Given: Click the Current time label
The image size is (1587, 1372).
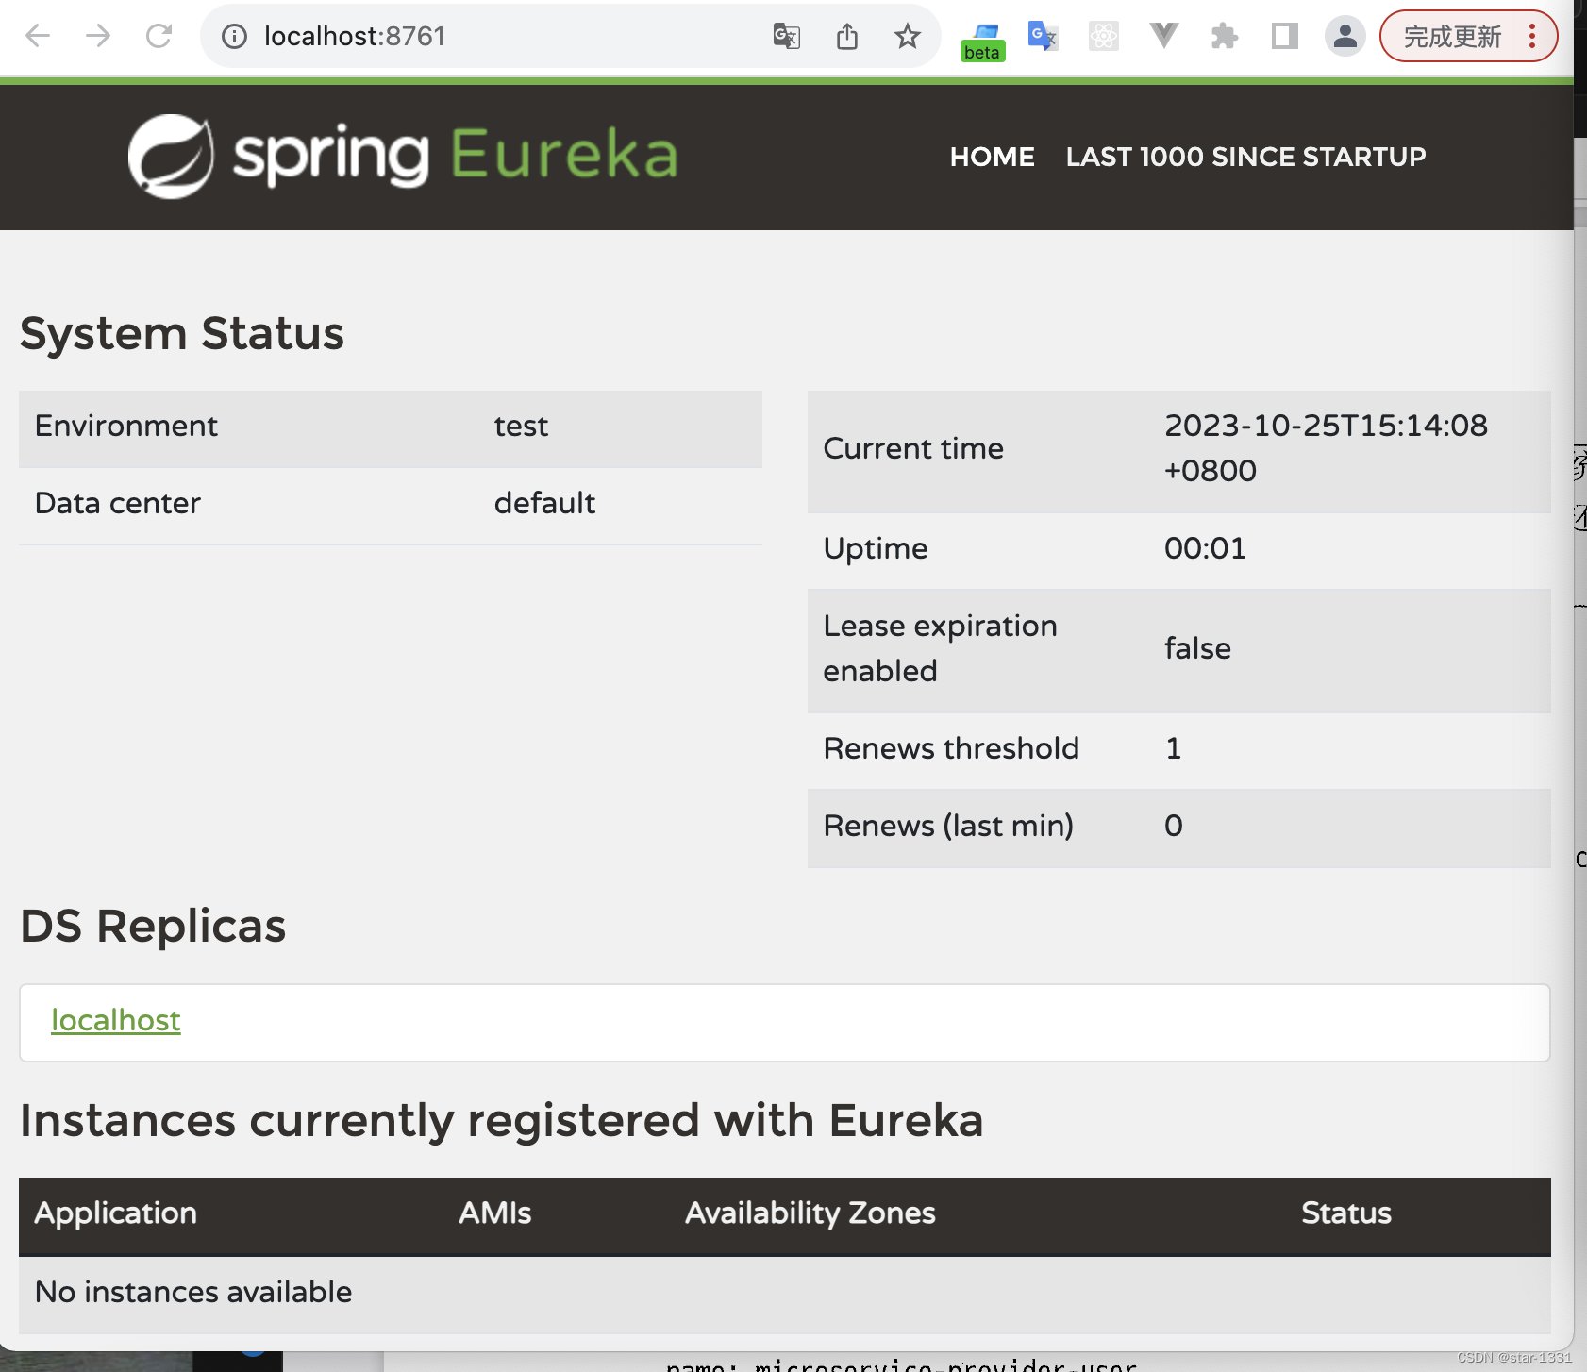Looking at the screenshot, I should tap(913, 449).
